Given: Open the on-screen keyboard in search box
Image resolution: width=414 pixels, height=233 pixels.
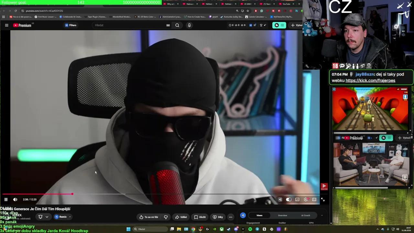Looking at the screenshot, I should (168, 25).
